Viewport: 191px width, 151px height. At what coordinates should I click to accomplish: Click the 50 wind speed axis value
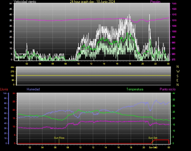[11, 3]
